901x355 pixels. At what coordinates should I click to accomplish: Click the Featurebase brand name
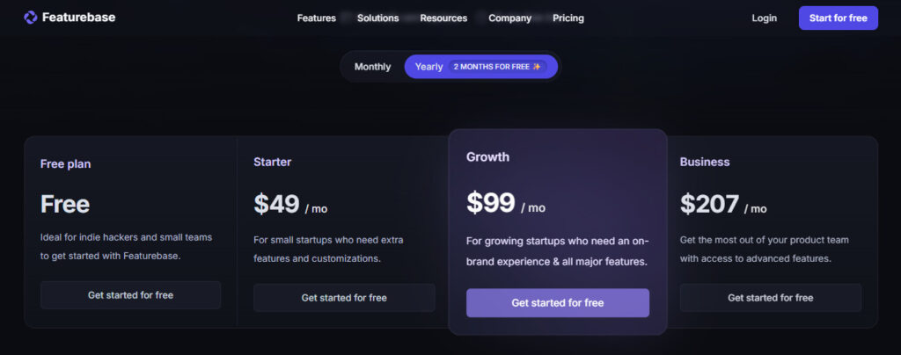tap(78, 18)
